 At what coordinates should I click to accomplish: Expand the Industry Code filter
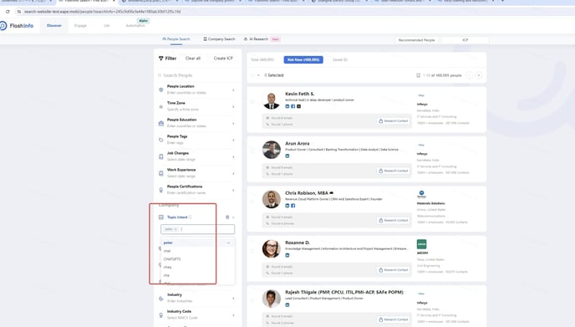[x=233, y=315]
